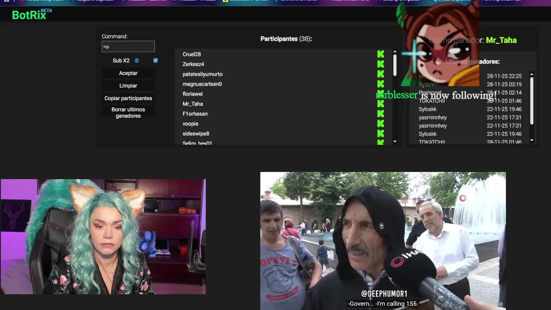Click the participants list scrollbar thumb
The image size is (551, 310).
click(395, 64)
